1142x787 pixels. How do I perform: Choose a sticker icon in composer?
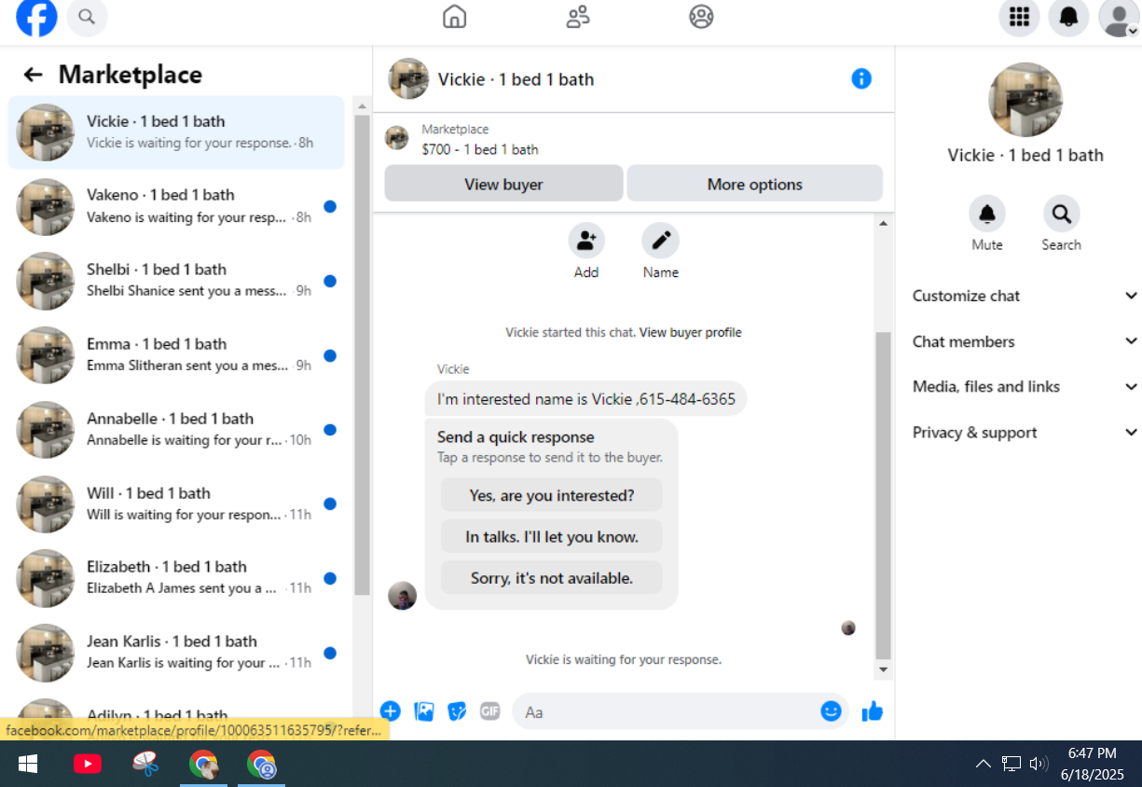click(x=457, y=711)
